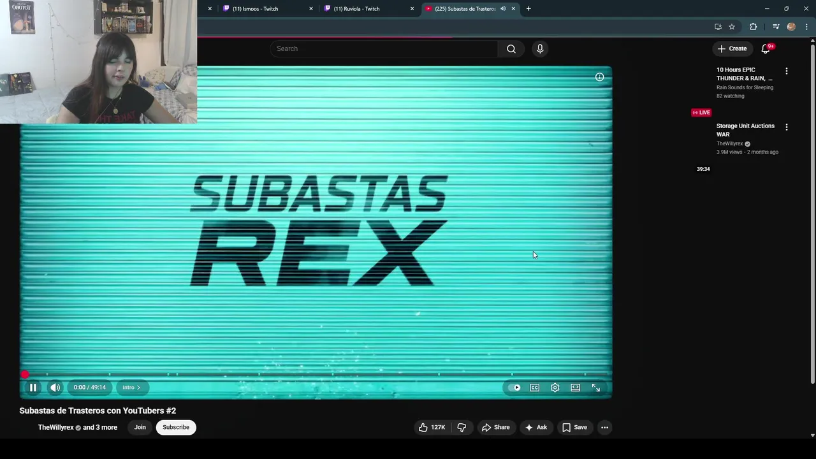816x459 pixels.
Task: Open the Chrome profile avatar
Action: (791, 27)
